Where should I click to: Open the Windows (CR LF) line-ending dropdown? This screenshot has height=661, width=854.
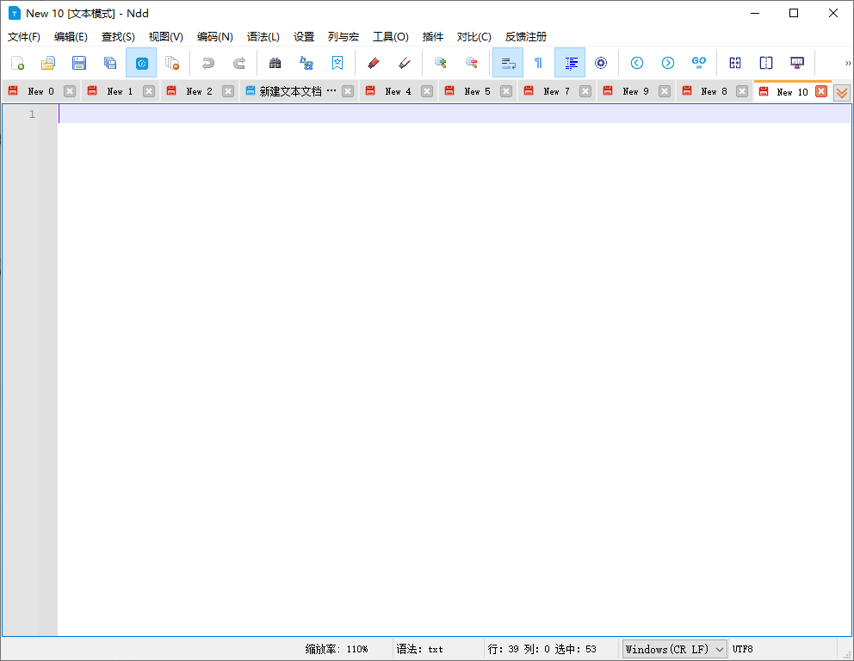[x=674, y=649]
